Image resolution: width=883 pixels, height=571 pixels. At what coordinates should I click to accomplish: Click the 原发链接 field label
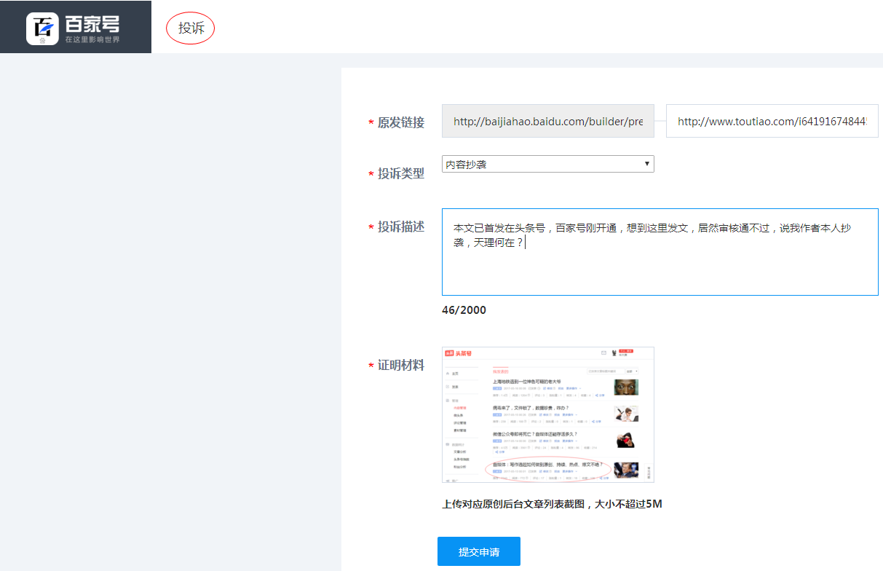click(400, 123)
